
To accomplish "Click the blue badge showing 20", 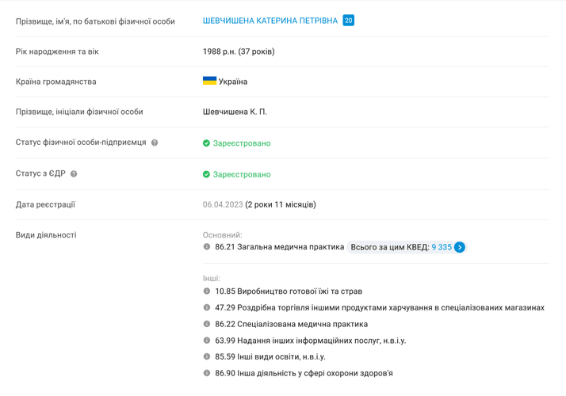I will pos(348,21).
